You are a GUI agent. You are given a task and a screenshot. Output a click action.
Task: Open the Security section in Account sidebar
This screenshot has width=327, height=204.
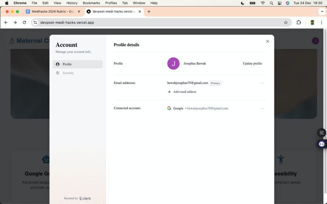77,73
